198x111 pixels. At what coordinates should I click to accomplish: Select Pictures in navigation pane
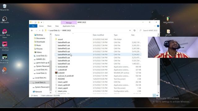click(39, 49)
